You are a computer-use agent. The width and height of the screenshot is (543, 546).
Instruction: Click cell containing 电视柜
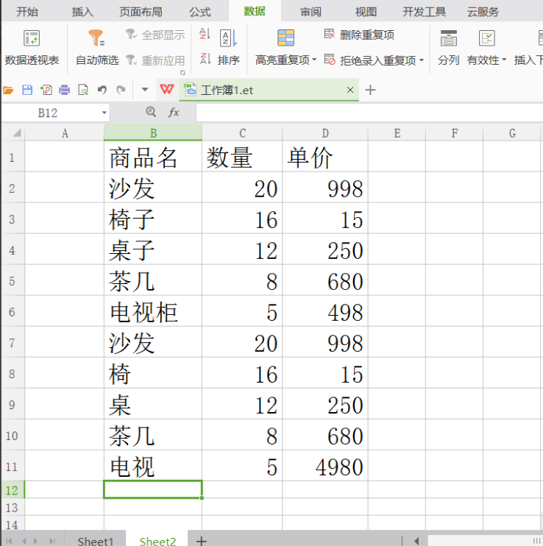[x=153, y=312]
